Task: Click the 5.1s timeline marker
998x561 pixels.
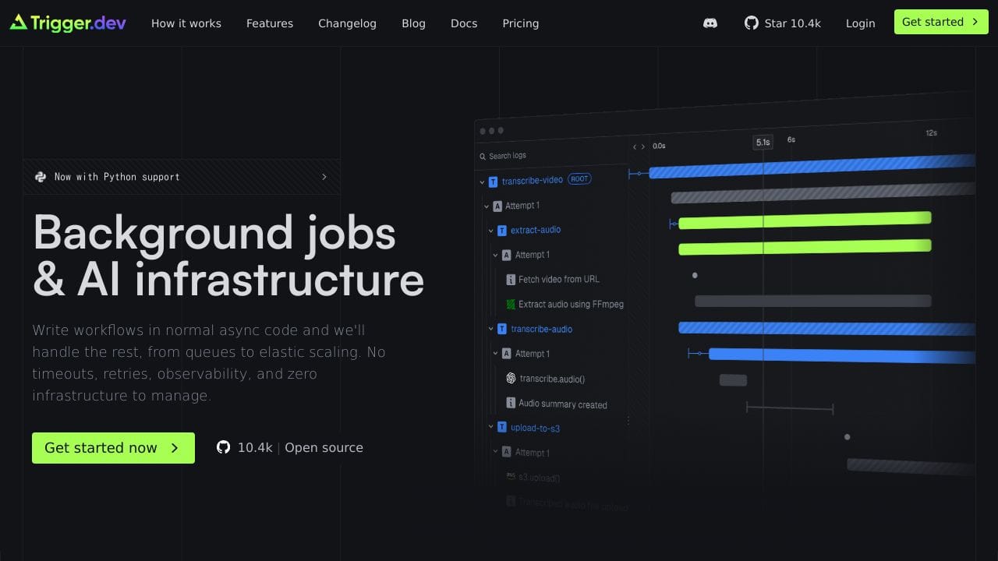Action: click(763, 142)
